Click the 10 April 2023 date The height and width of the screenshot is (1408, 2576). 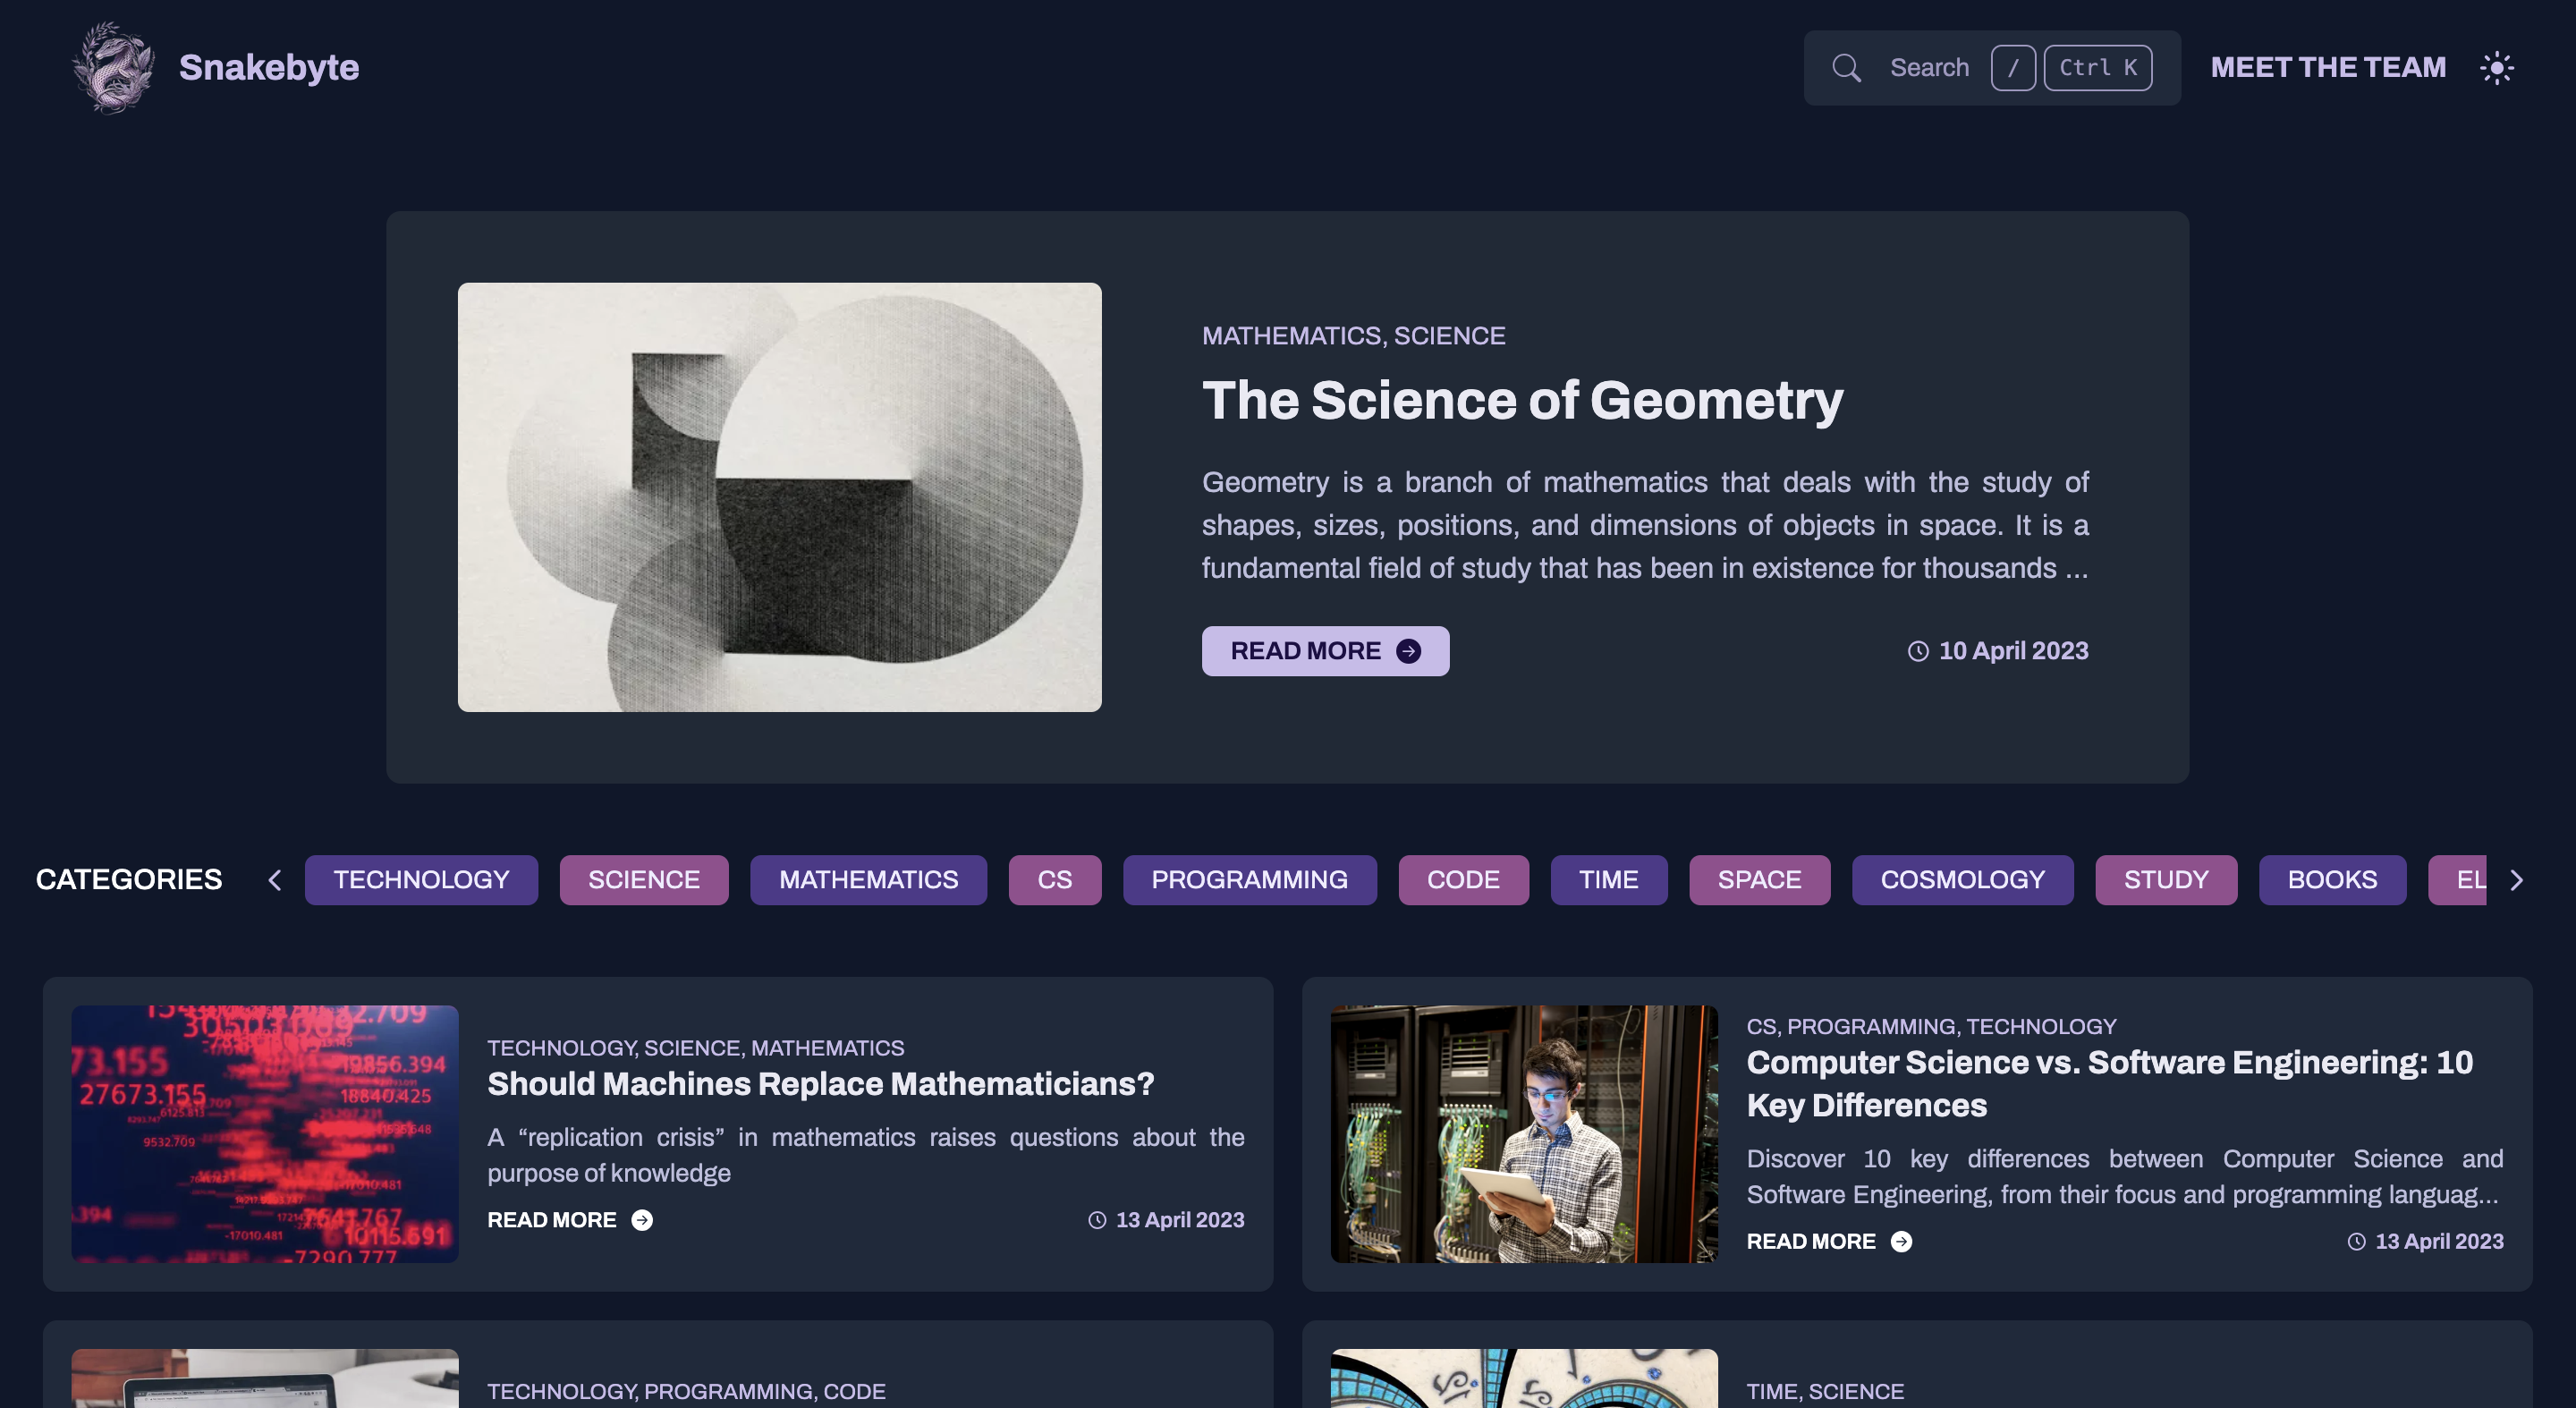2013,651
